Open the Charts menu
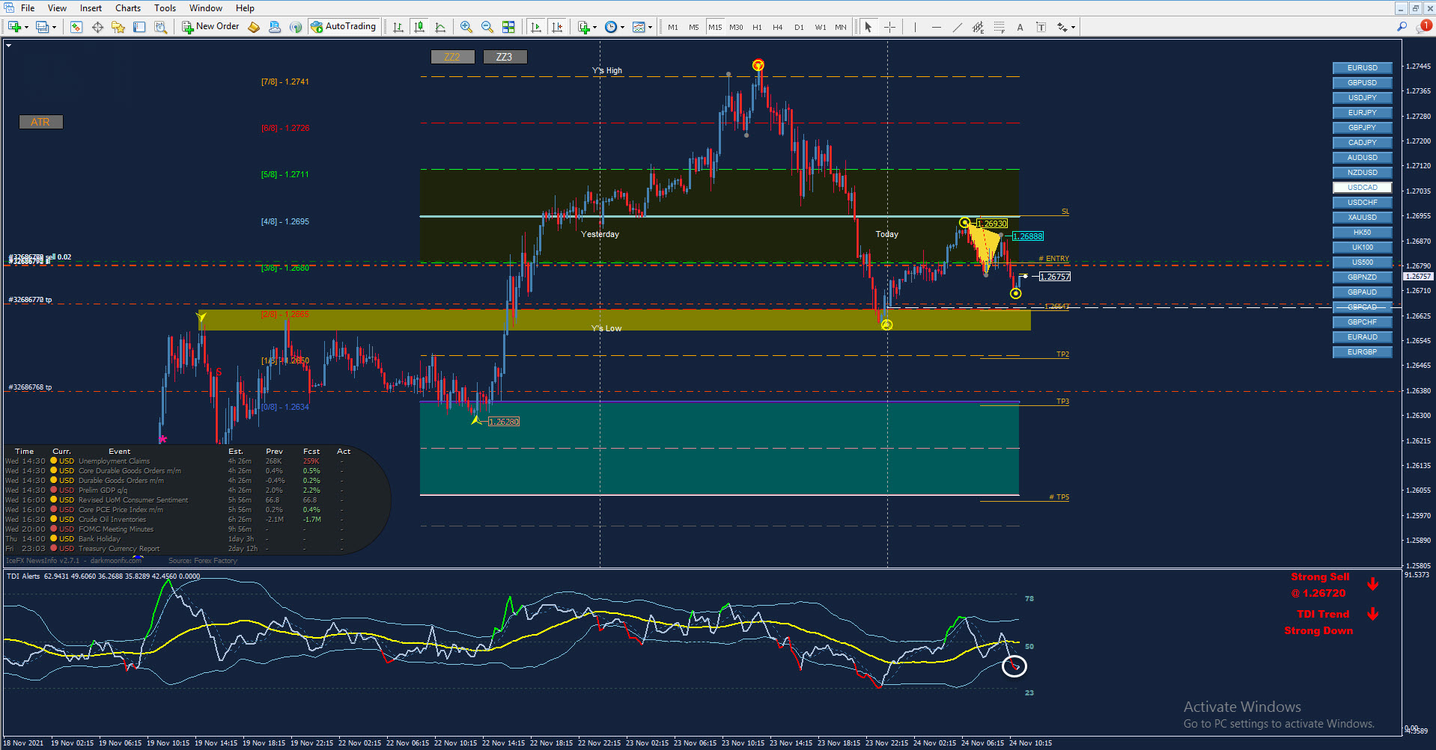The width and height of the screenshot is (1436, 750). point(128,8)
